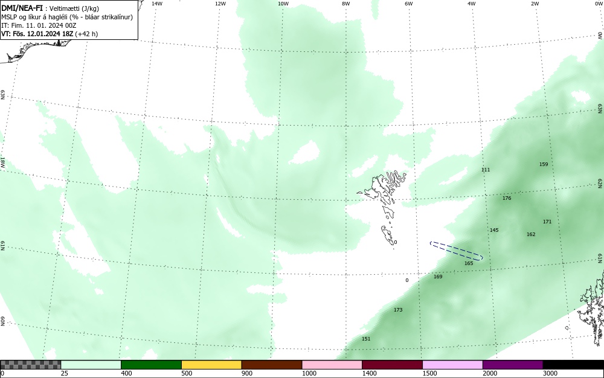Click the legend scale value 1500
This screenshot has width=604, height=378.
[429, 373]
